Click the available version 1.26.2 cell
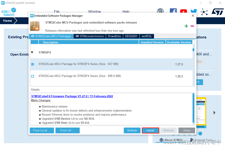Image resolution: width=225 pixels, height=147 pixels. click(179, 76)
